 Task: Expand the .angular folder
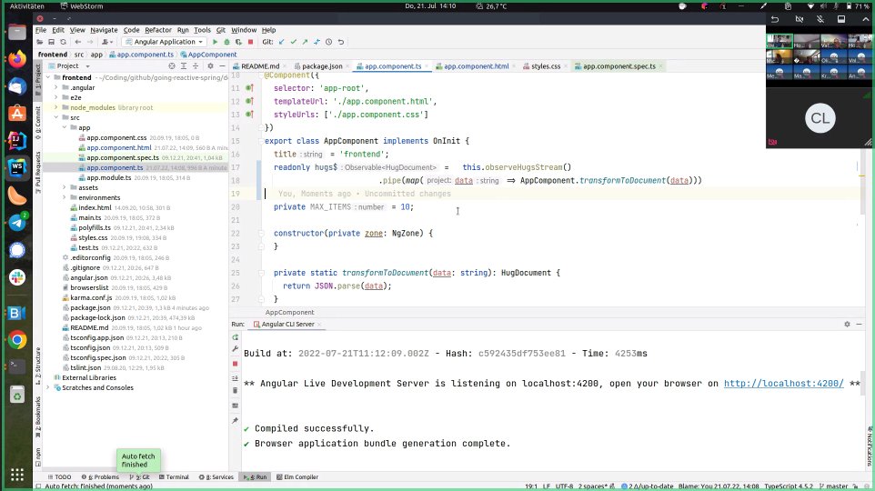point(55,87)
